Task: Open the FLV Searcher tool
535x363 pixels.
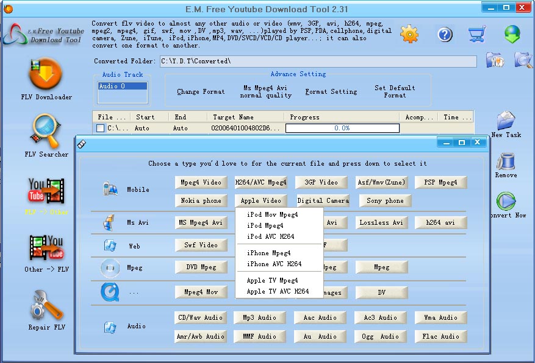Action: point(45,131)
